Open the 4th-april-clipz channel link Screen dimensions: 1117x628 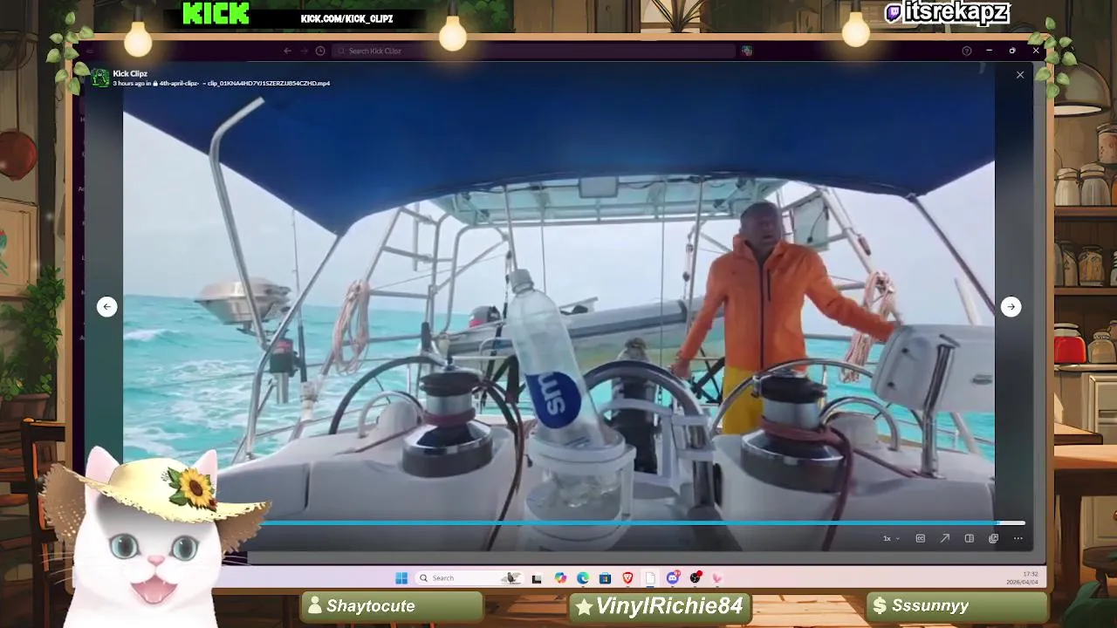point(178,84)
